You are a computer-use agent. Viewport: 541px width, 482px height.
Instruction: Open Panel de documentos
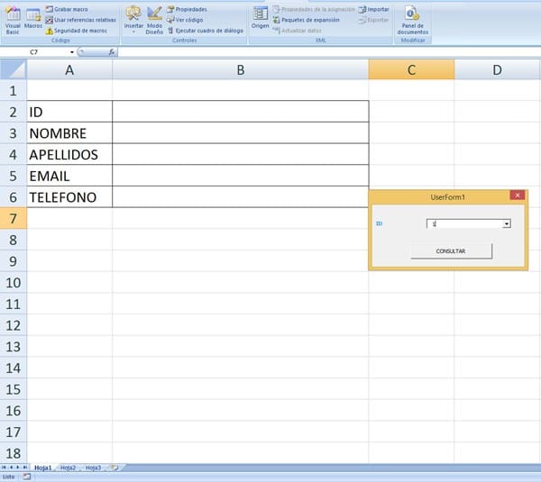pyautogui.click(x=412, y=18)
